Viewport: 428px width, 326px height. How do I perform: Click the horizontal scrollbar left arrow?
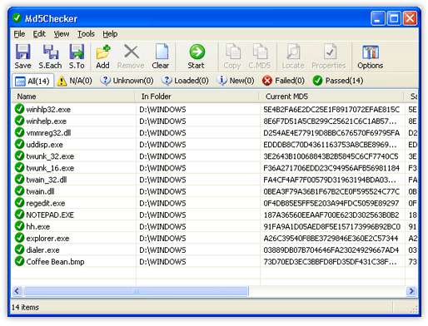17,291
